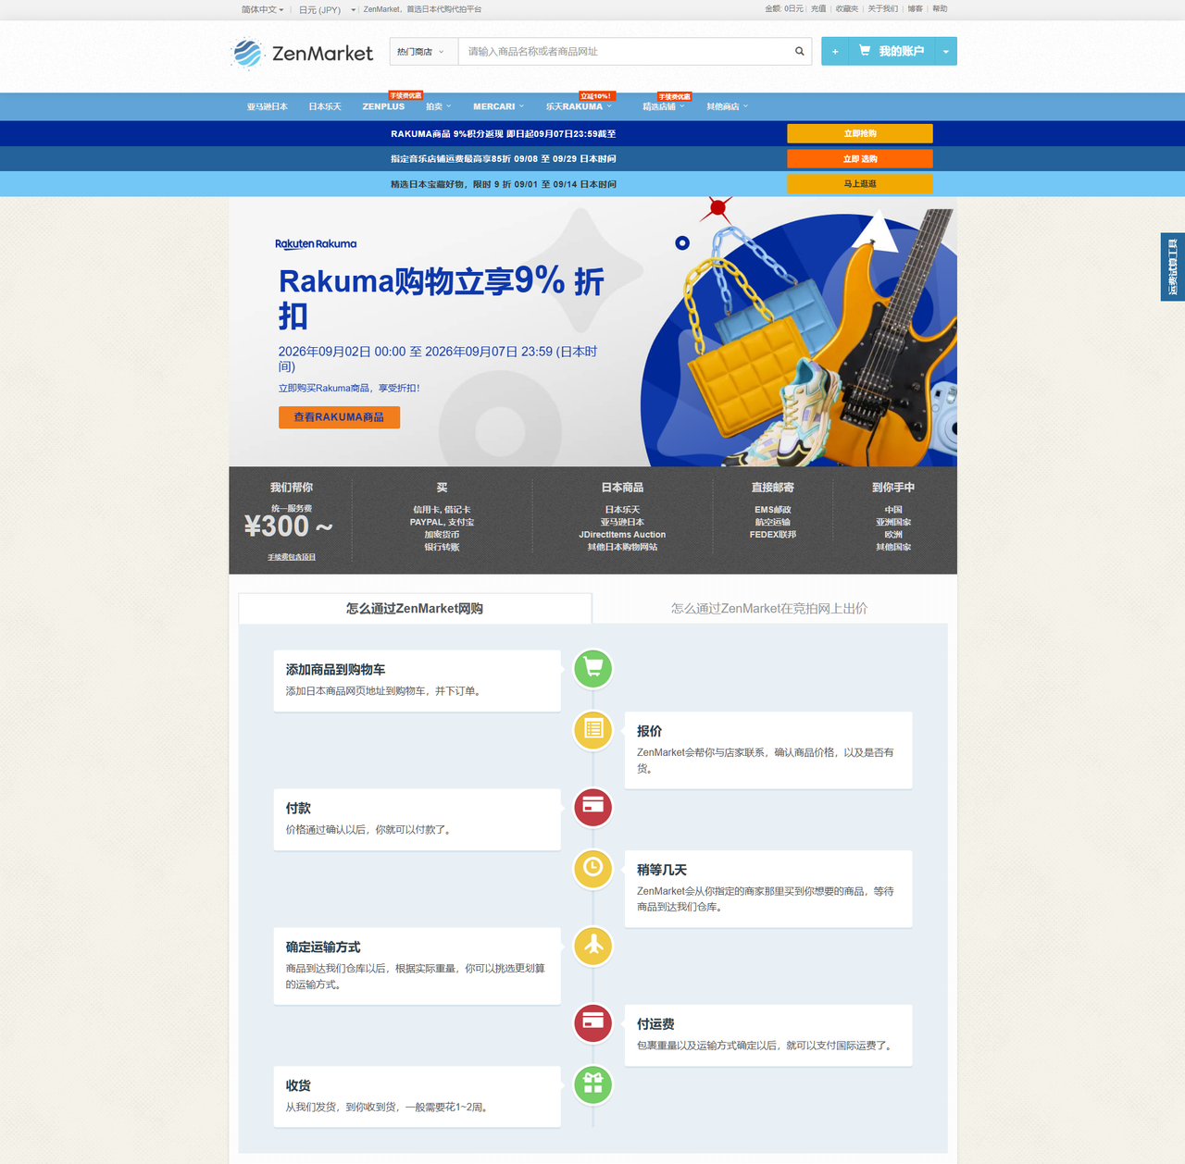The height and width of the screenshot is (1164, 1185).
Task: Click the 添加商品到购物车 step heading
Action: tap(335, 669)
